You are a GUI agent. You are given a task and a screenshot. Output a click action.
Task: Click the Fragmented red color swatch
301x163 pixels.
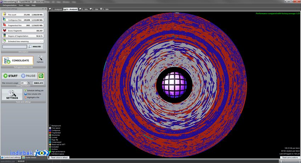50,133
